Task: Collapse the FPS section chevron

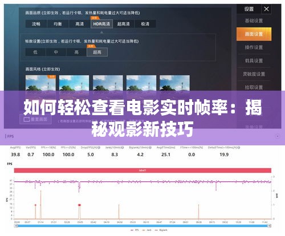Action: click(x=278, y=136)
